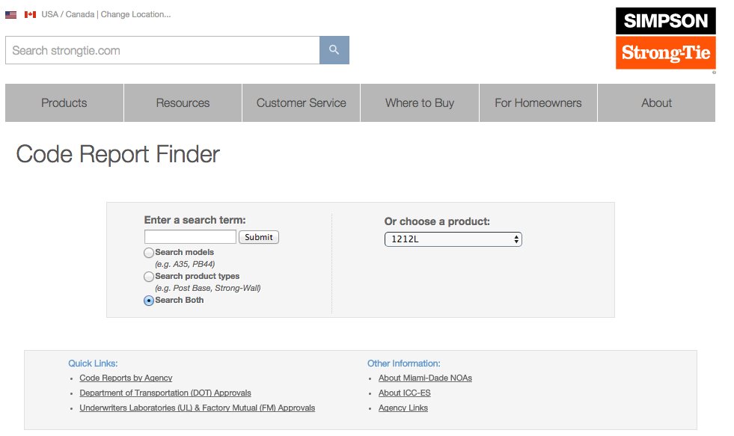
Task: Click the US flag icon
Action: coord(10,15)
